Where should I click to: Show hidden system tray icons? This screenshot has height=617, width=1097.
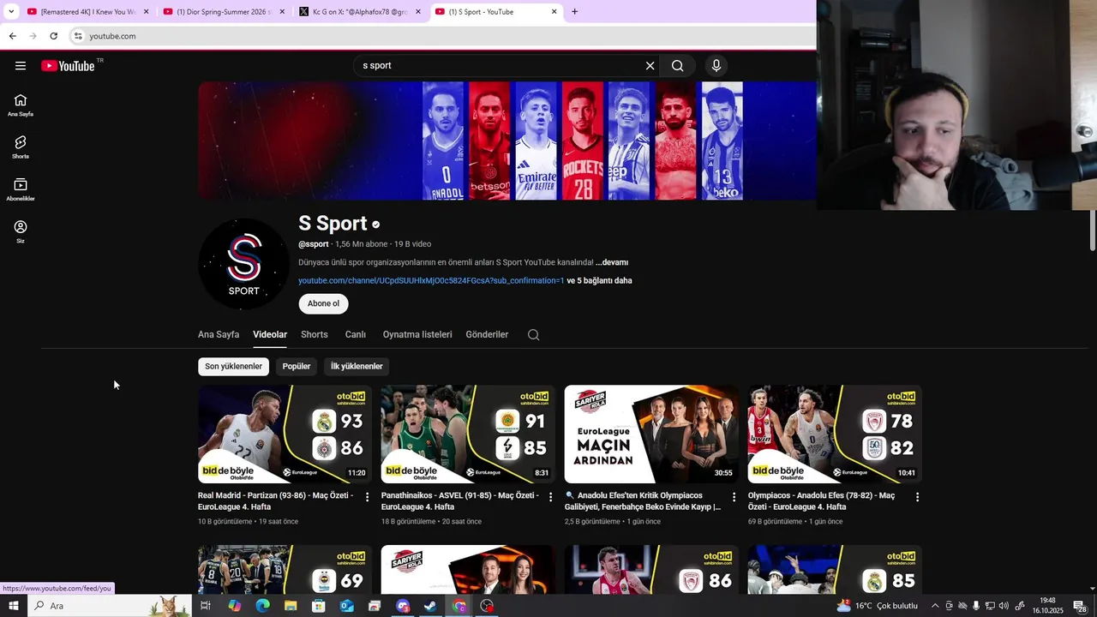point(935,606)
